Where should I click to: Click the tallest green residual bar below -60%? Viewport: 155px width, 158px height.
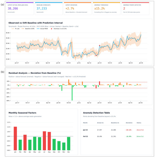[72, 93]
